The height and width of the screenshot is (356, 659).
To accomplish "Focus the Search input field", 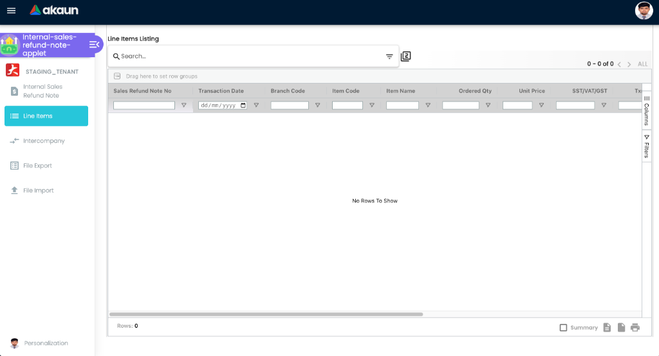I will (x=252, y=57).
